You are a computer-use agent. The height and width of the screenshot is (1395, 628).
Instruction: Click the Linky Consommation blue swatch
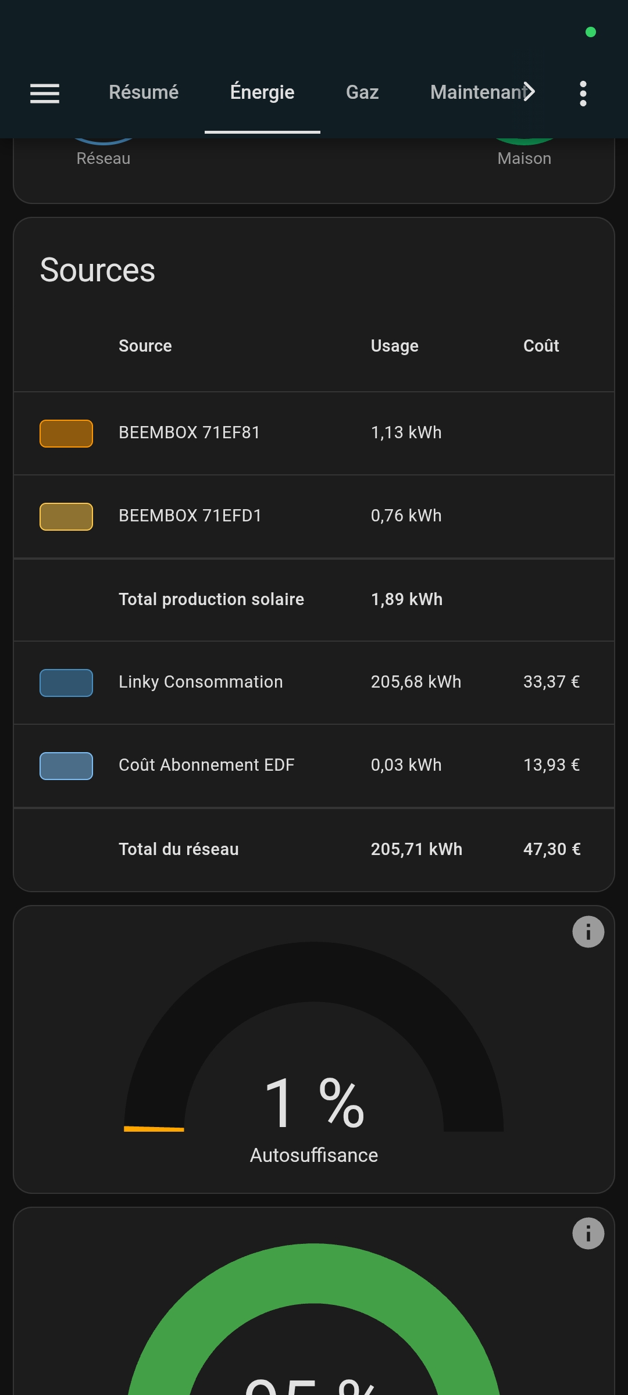click(x=66, y=683)
